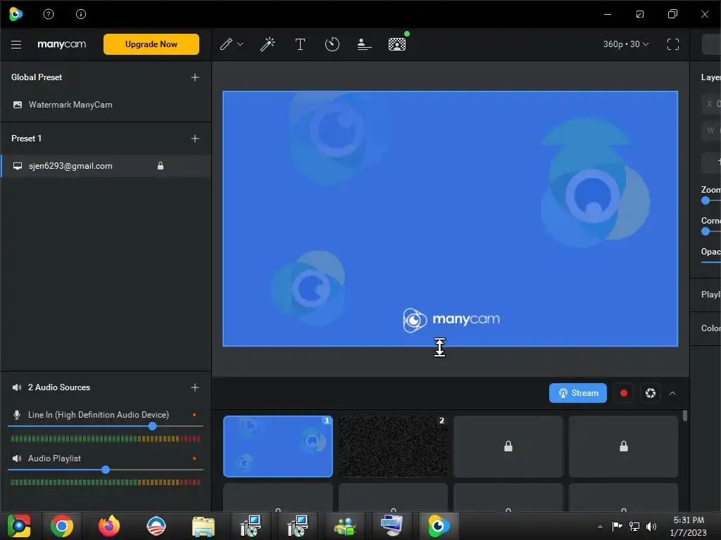721x540 pixels.
Task: Toggle lock on sjen6293@gmail.com layer
Action: (161, 166)
